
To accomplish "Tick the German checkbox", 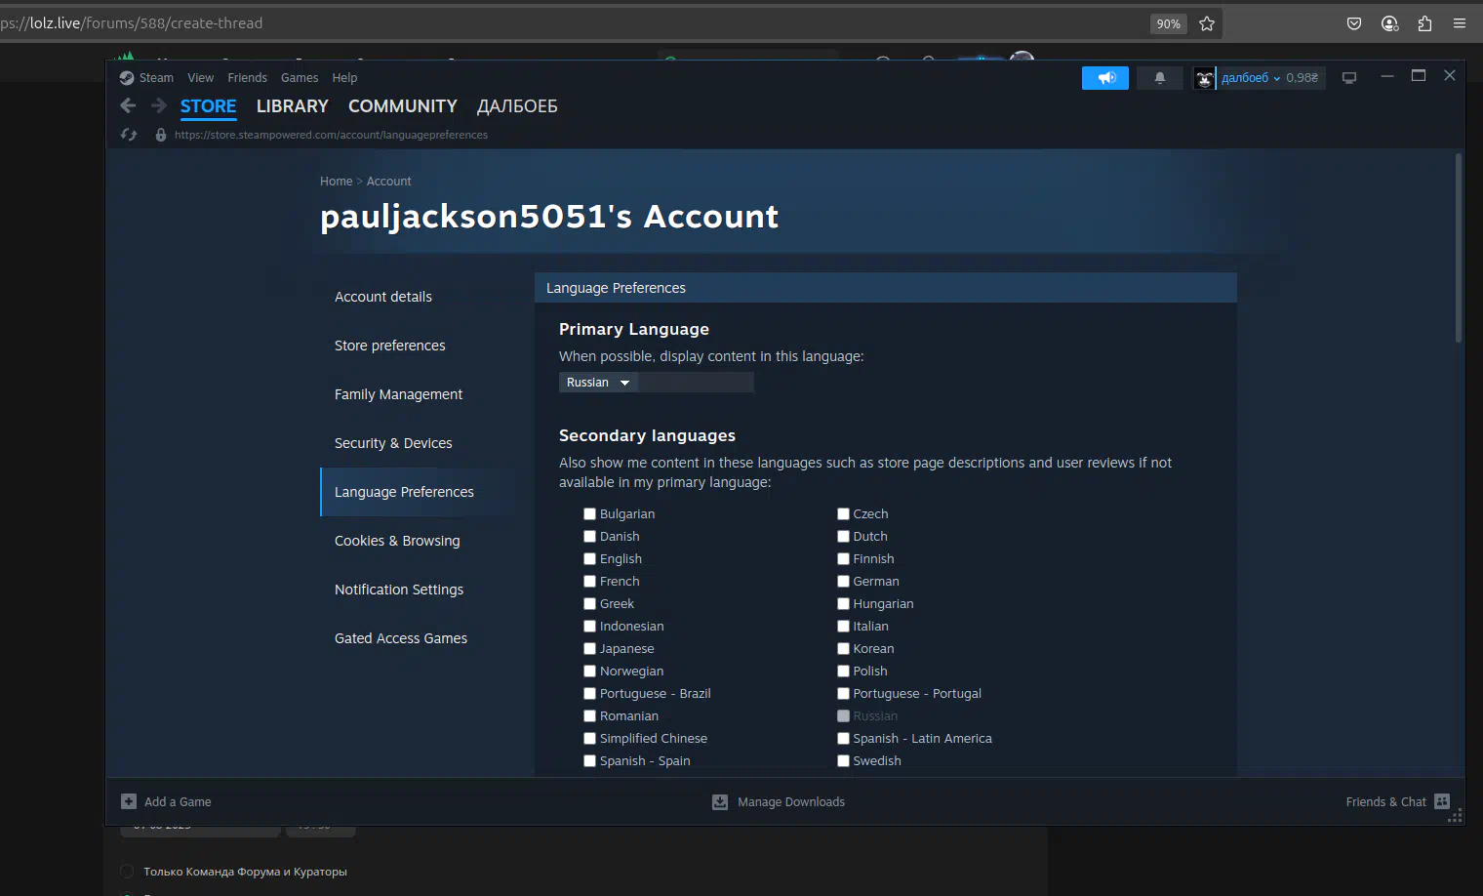I will (x=843, y=581).
